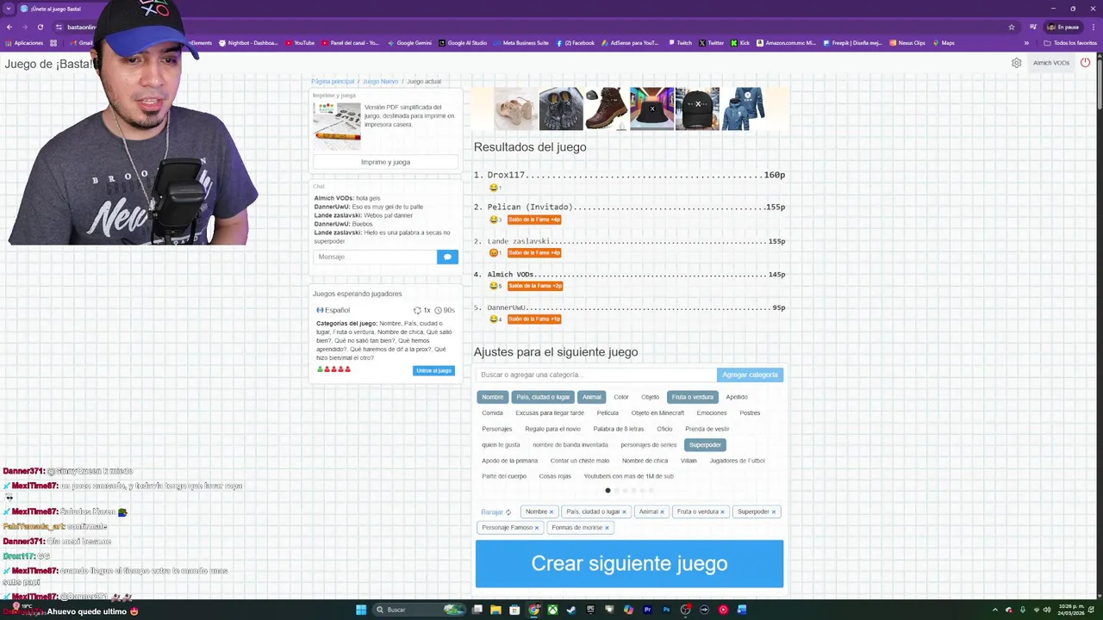Deselect the Fruta o verdura category toggle
This screenshot has height=620, width=1103.
click(693, 397)
